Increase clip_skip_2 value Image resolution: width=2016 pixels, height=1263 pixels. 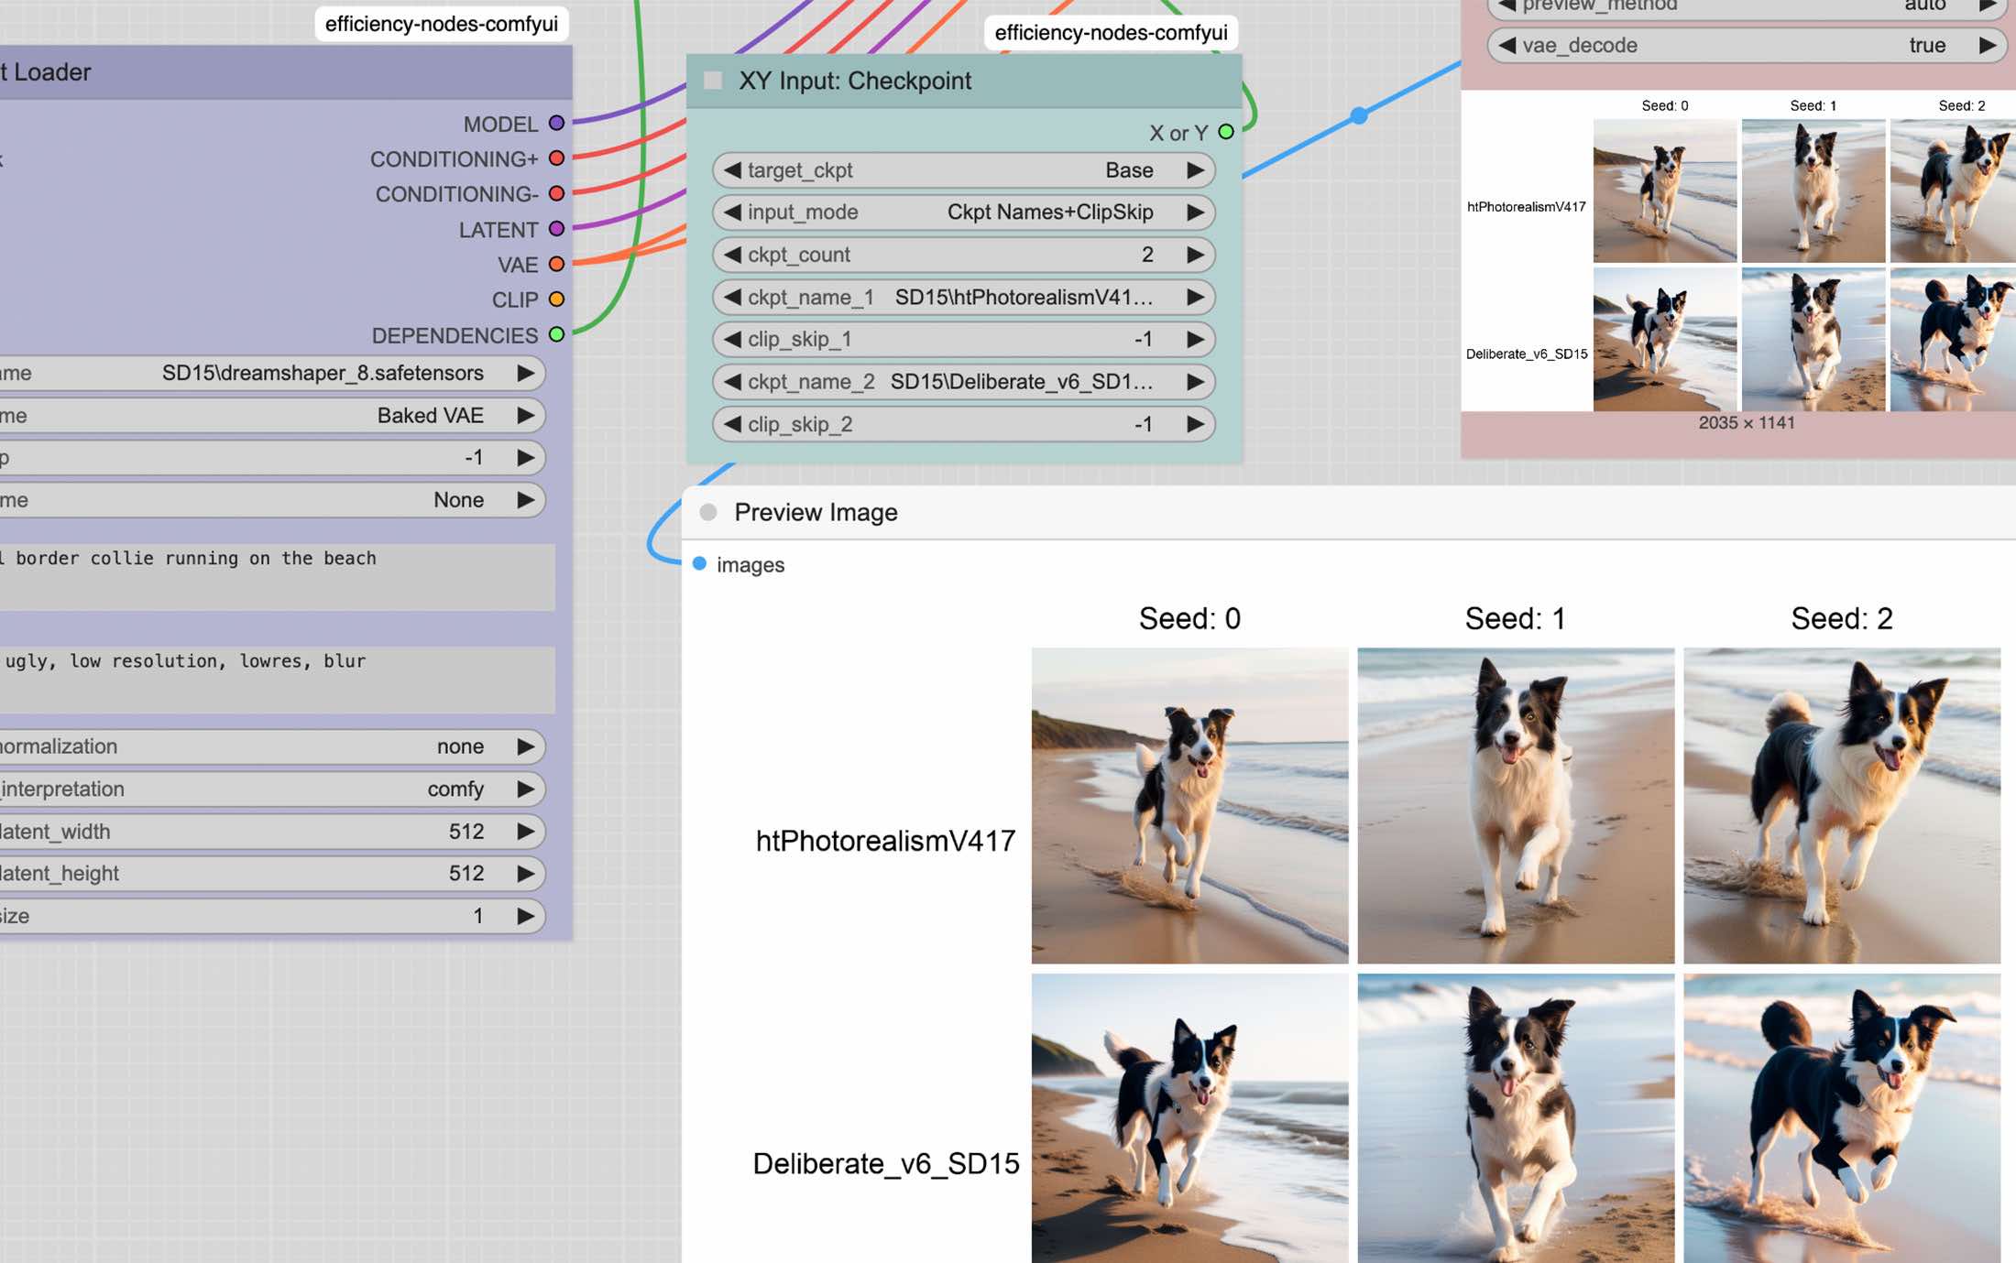coord(1195,424)
